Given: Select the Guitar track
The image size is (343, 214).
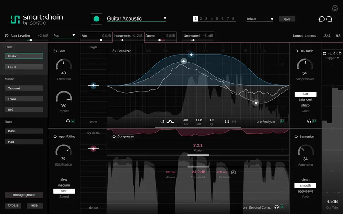Looking at the screenshot, I should pyautogui.click(x=24, y=56).
